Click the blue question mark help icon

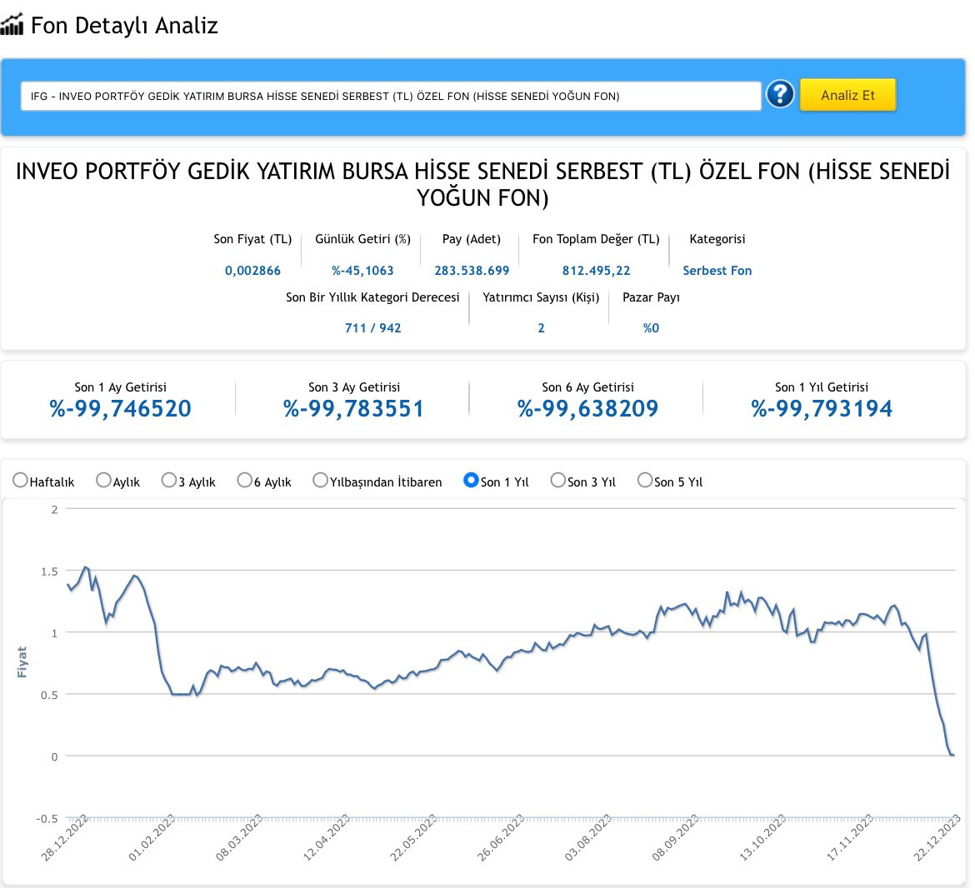click(x=780, y=94)
